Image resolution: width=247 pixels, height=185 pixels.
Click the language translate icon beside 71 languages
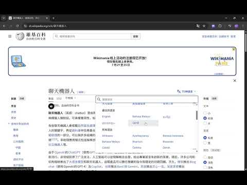coord(179,91)
